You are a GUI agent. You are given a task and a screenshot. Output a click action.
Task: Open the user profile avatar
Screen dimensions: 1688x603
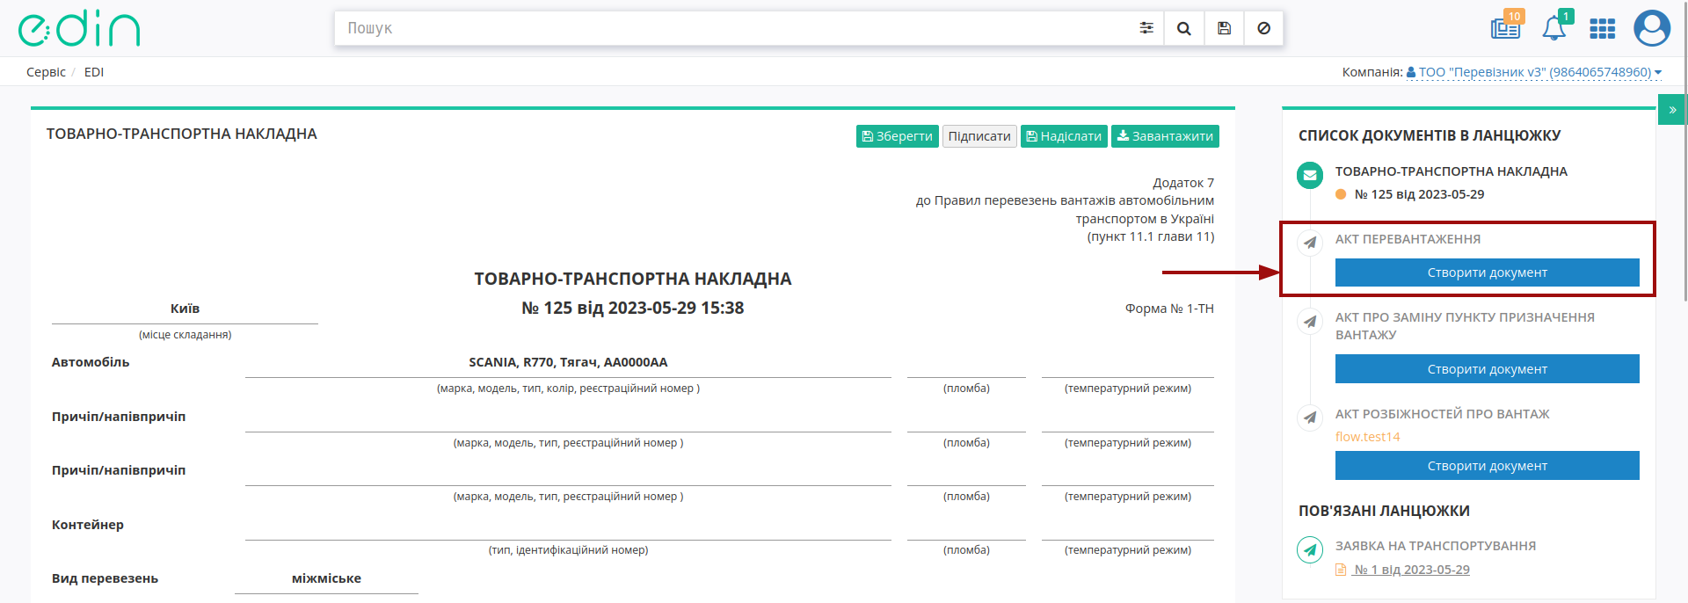[x=1652, y=28]
